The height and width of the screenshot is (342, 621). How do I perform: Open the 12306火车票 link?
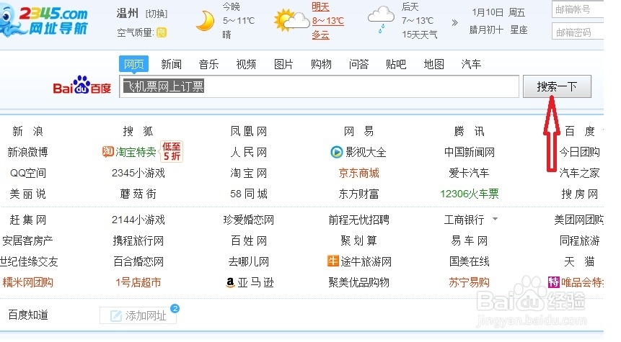(x=470, y=194)
